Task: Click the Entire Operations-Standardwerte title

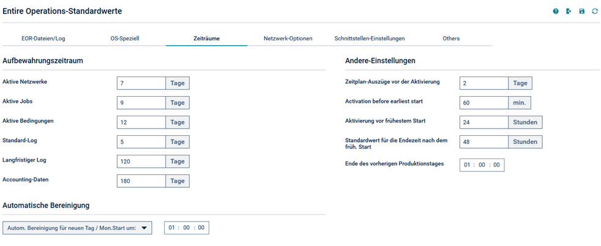Action: click(x=62, y=12)
